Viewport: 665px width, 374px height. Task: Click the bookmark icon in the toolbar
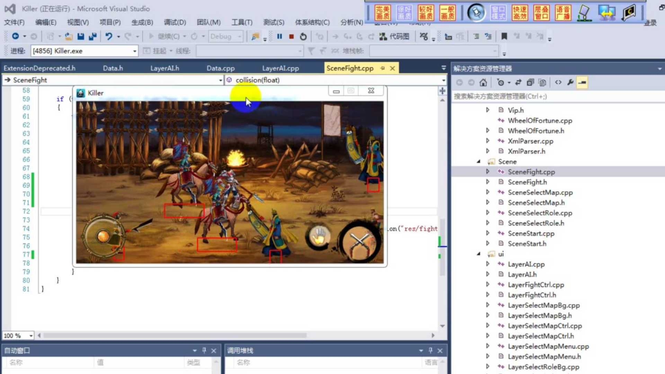click(504, 36)
